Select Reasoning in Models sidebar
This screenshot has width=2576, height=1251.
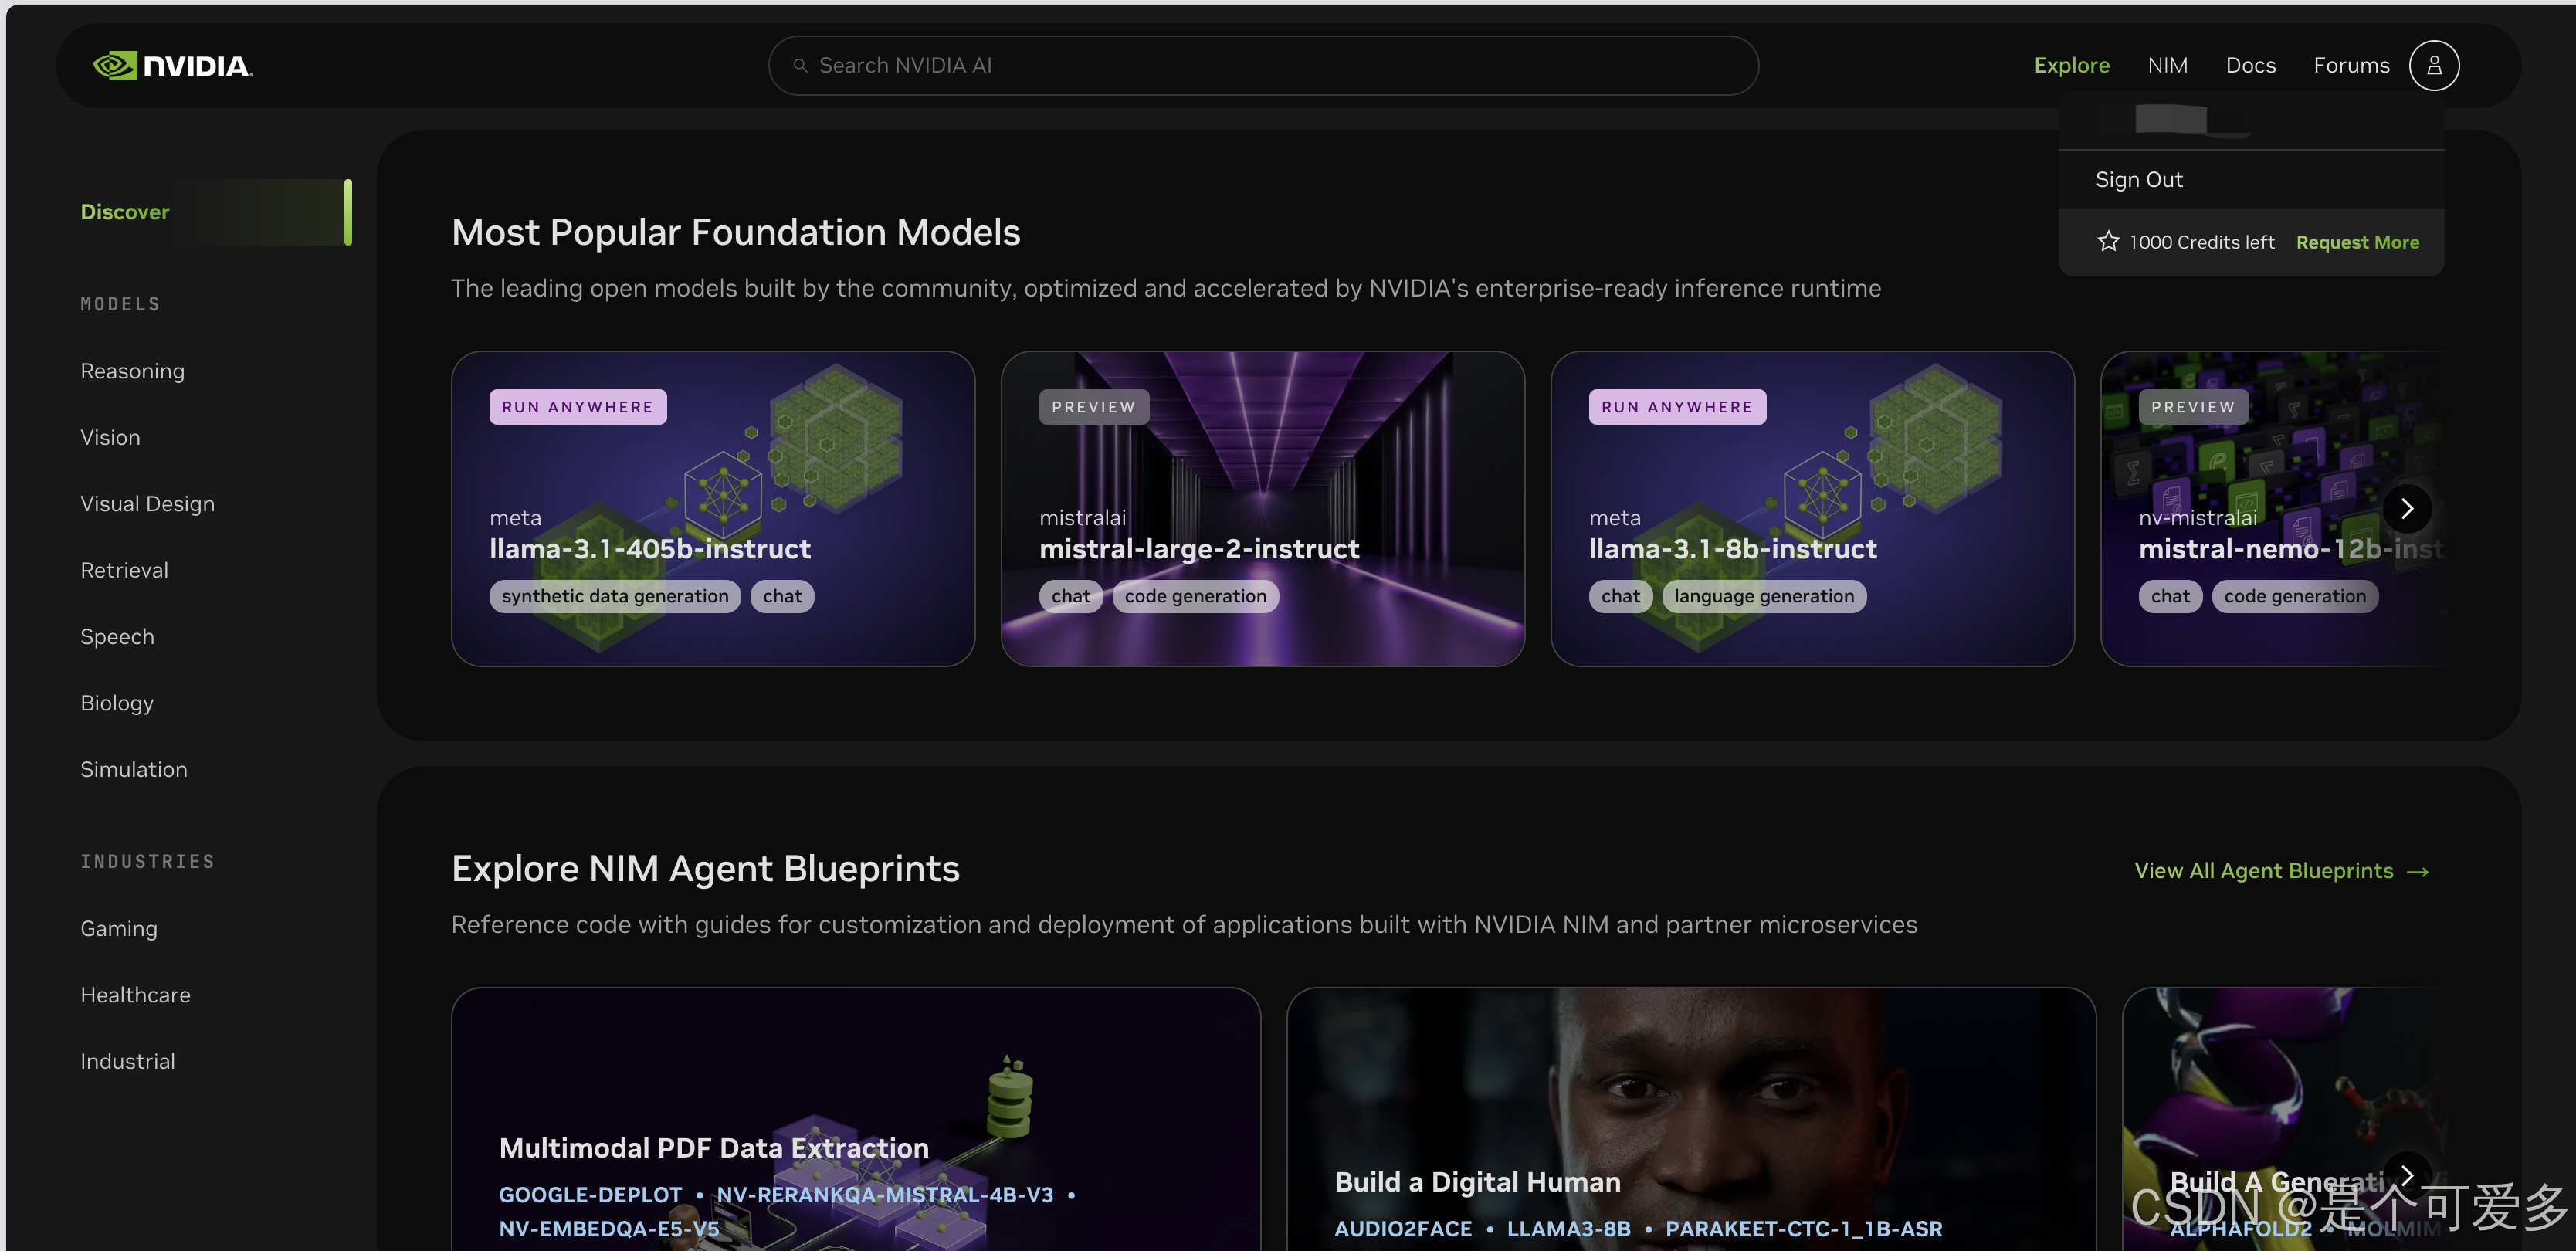click(x=132, y=371)
